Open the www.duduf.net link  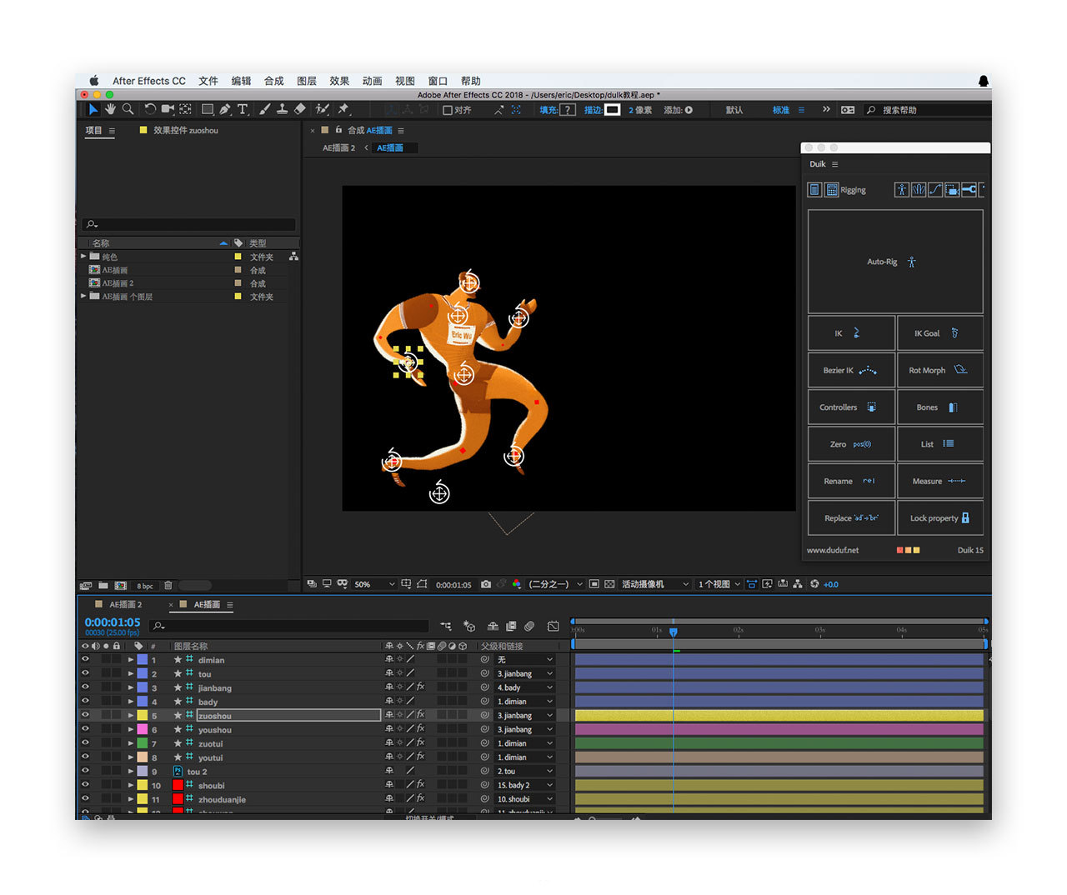(x=832, y=550)
